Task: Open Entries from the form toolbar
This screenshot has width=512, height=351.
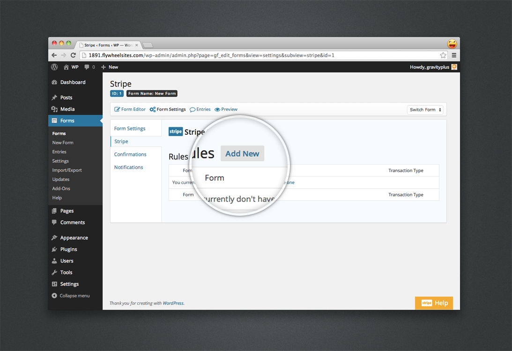Action: 200,110
